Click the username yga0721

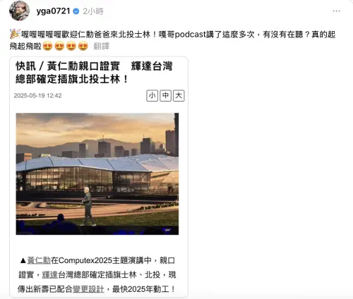click(x=53, y=11)
